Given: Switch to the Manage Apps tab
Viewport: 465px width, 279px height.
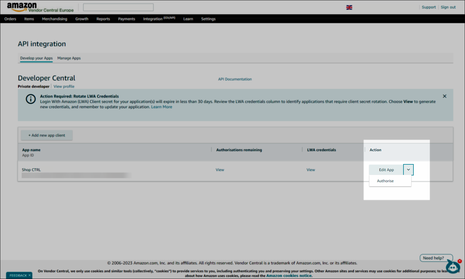Looking at the screenshot, I should 69,58.
